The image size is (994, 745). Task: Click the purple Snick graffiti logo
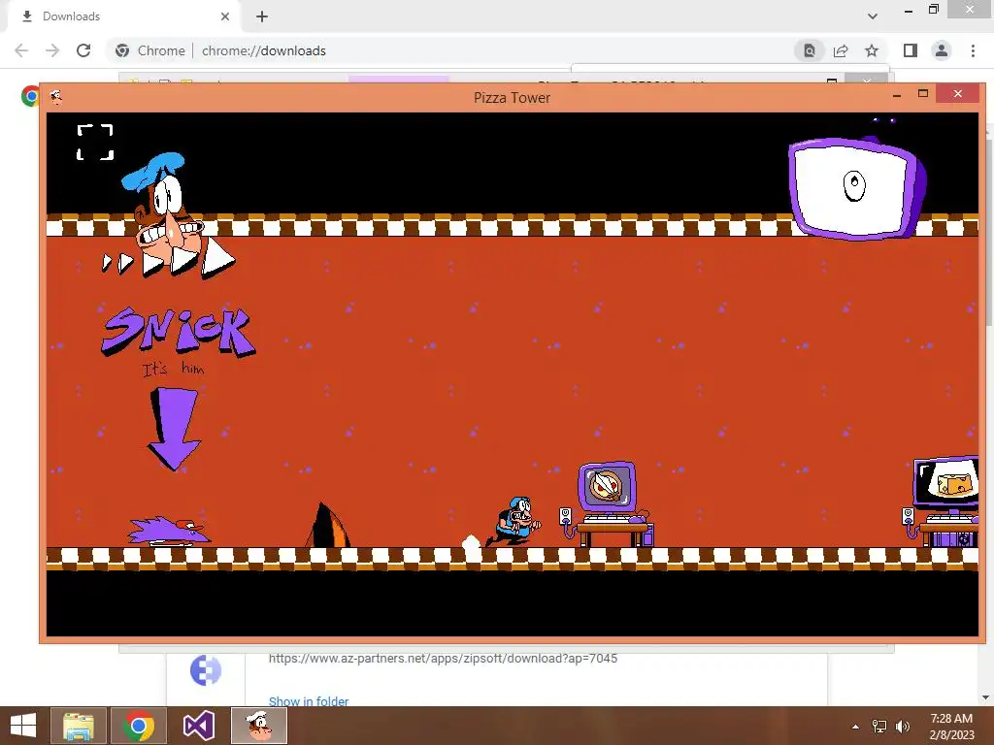[179, 331]
